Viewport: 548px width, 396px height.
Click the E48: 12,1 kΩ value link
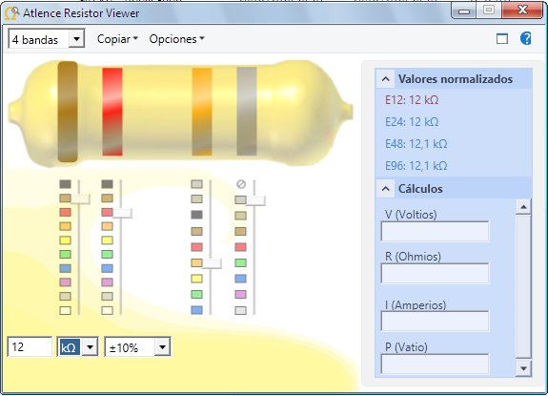(416, 144)
